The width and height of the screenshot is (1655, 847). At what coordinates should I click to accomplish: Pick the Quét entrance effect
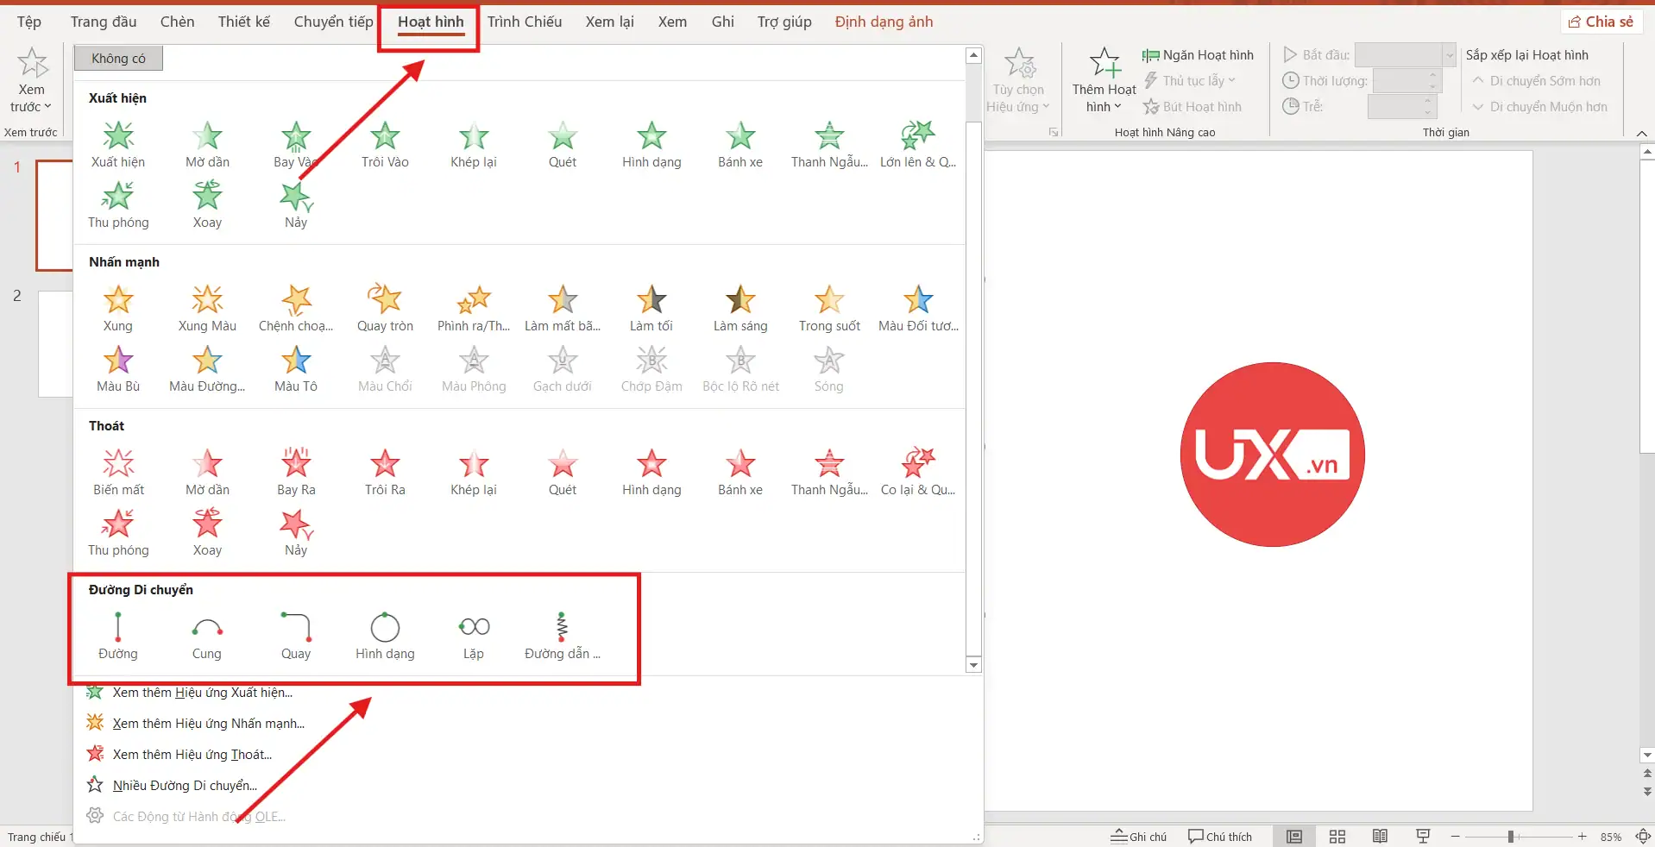[563, 145]
